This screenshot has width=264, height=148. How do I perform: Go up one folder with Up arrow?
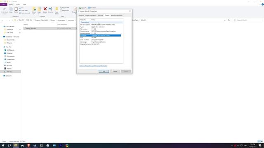[x=12, y=20]
